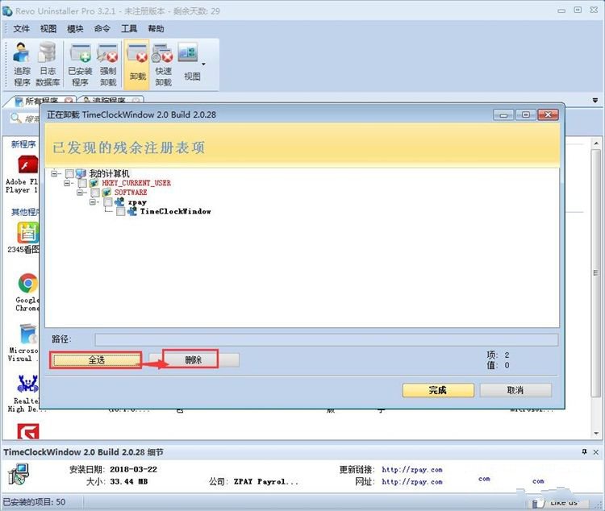Select the Realtek High Definition program icon
Image resolution: width=605 pixels, height=511 pixels.
27,384
